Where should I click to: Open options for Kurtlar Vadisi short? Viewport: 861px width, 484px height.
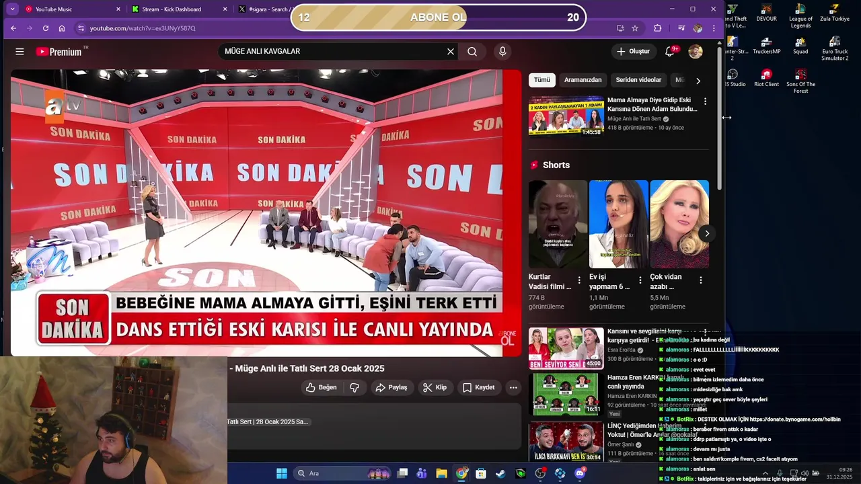point(579,280)
